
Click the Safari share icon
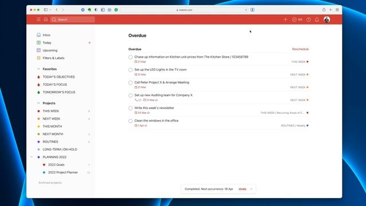point(324,10)
